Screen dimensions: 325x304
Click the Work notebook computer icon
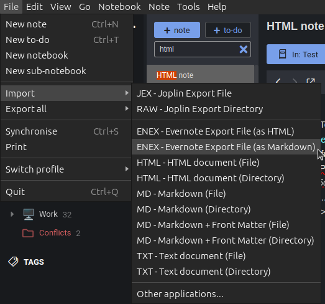tap(29, 214)
